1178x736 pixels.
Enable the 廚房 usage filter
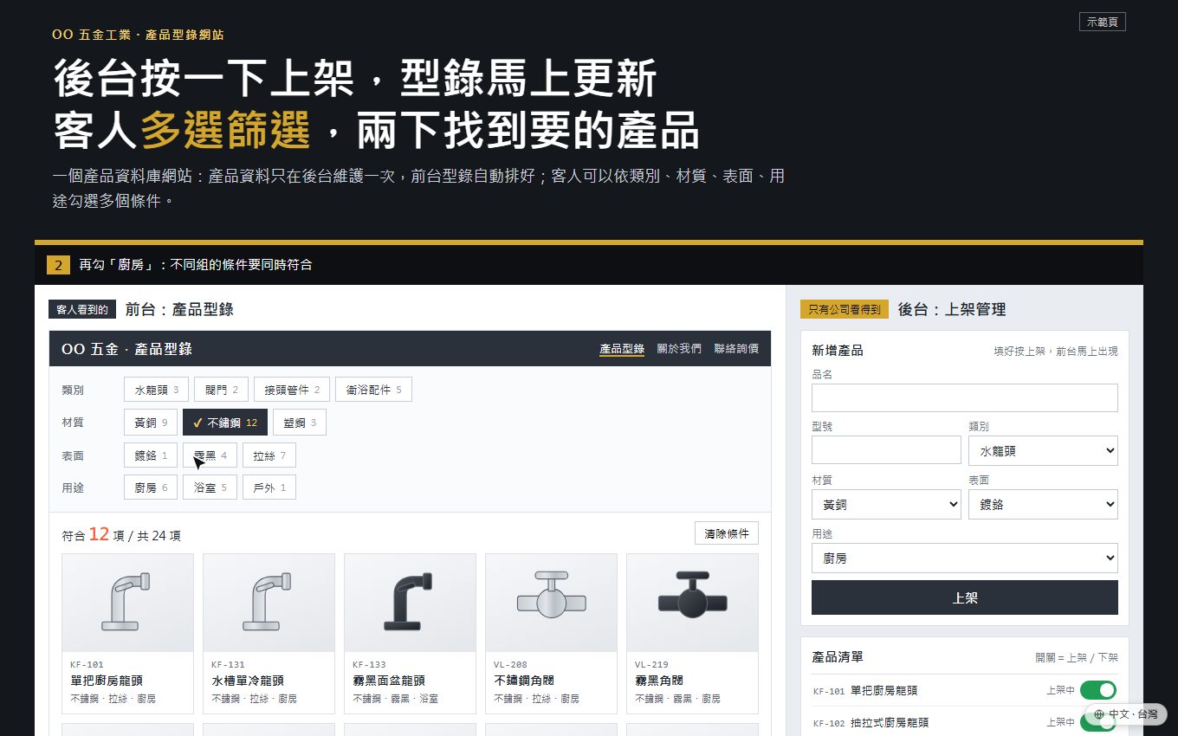pyautogui.click(x=151, y=487)
